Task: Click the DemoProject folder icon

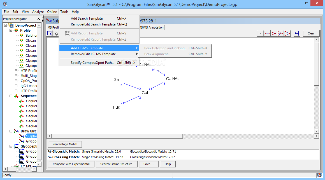Action: click(x=11, y=25)
